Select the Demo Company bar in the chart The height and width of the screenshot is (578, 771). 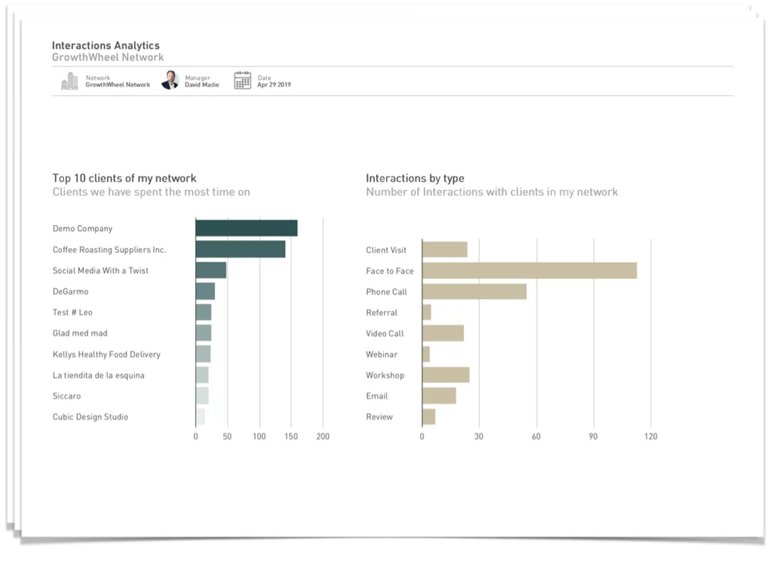pyautogui.click(x=245, y=228)
